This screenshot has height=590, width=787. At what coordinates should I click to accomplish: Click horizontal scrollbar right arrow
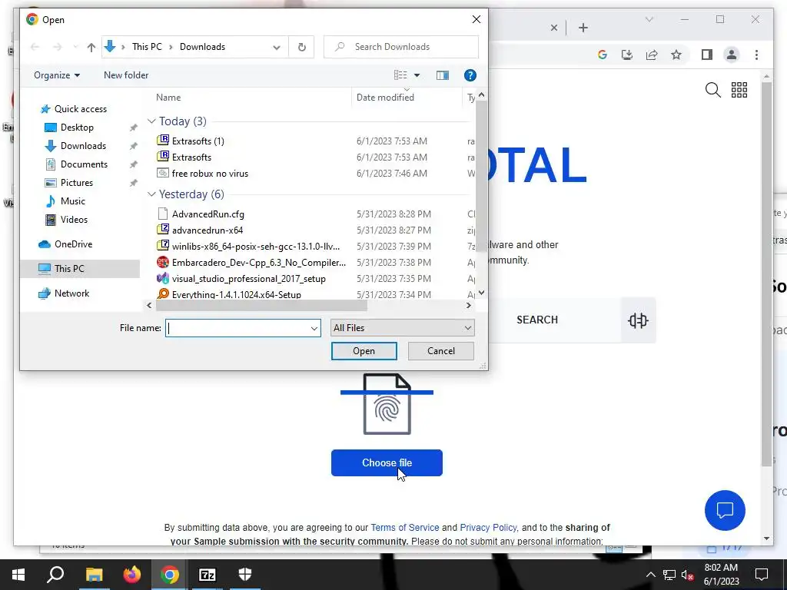[x=469, y=306]
